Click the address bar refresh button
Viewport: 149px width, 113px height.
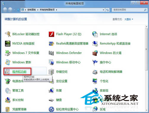pos(107,10)
